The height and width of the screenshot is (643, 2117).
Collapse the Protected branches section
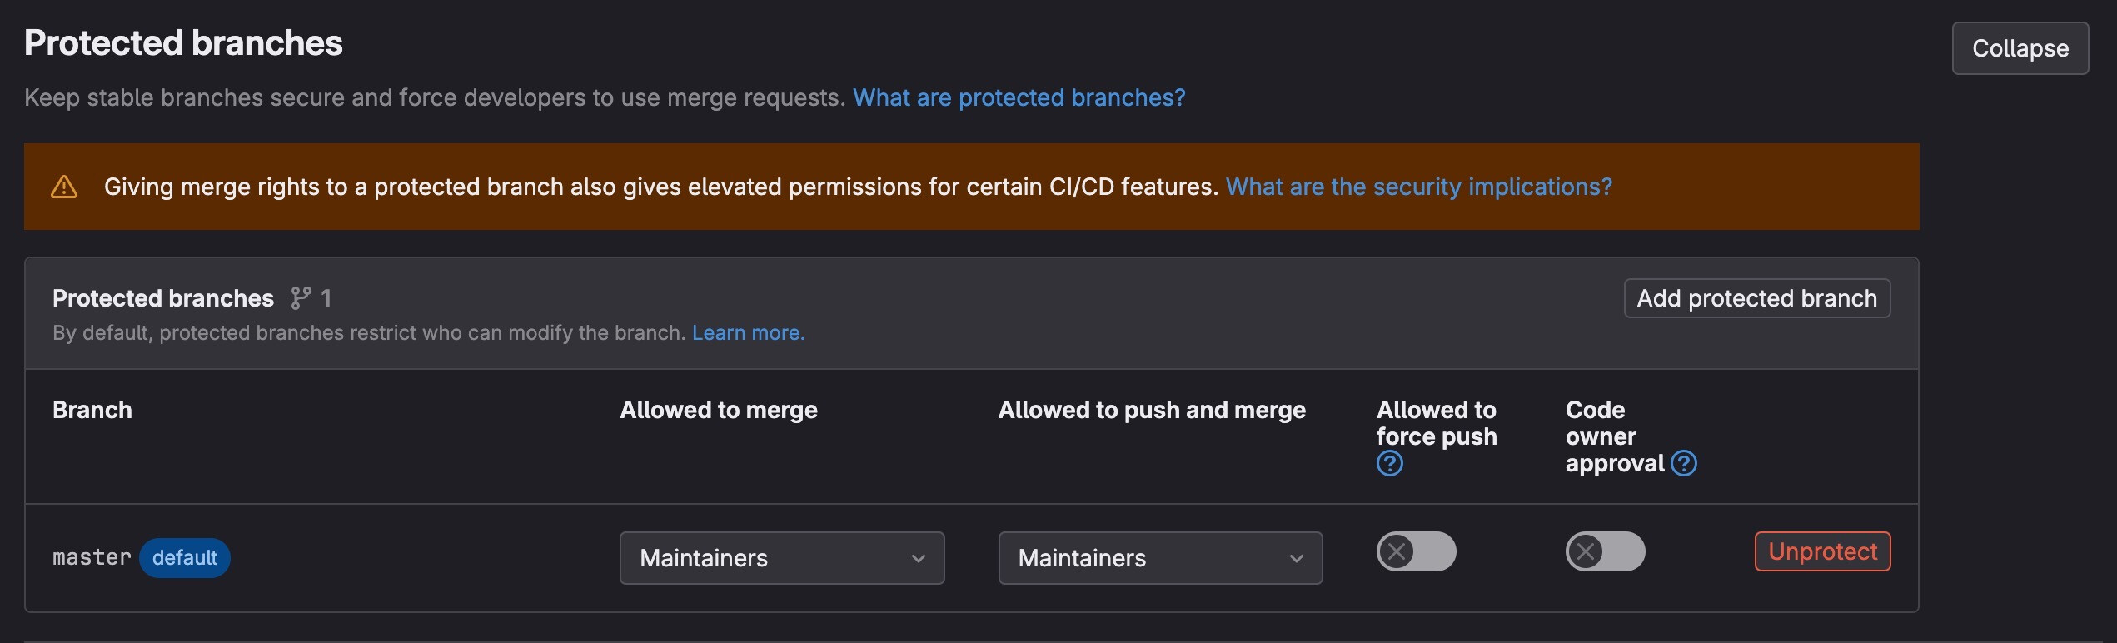pyautogui.click(x=2020, y=48)
